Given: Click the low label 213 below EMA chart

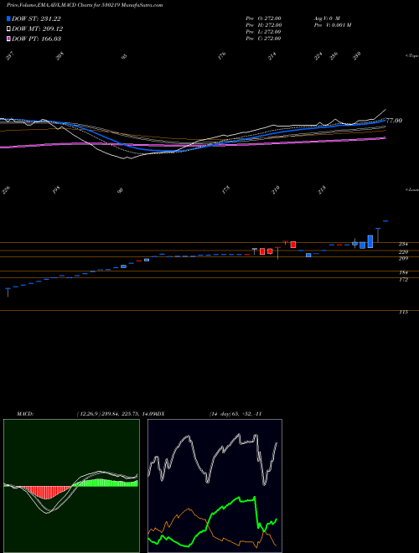Looking at the screenshot, I should (322, 190).
